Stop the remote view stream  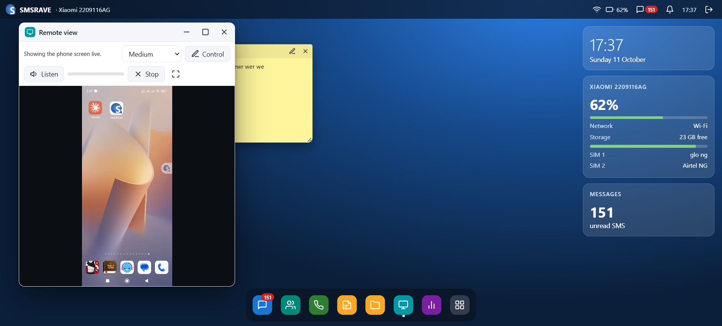[146, 74]
